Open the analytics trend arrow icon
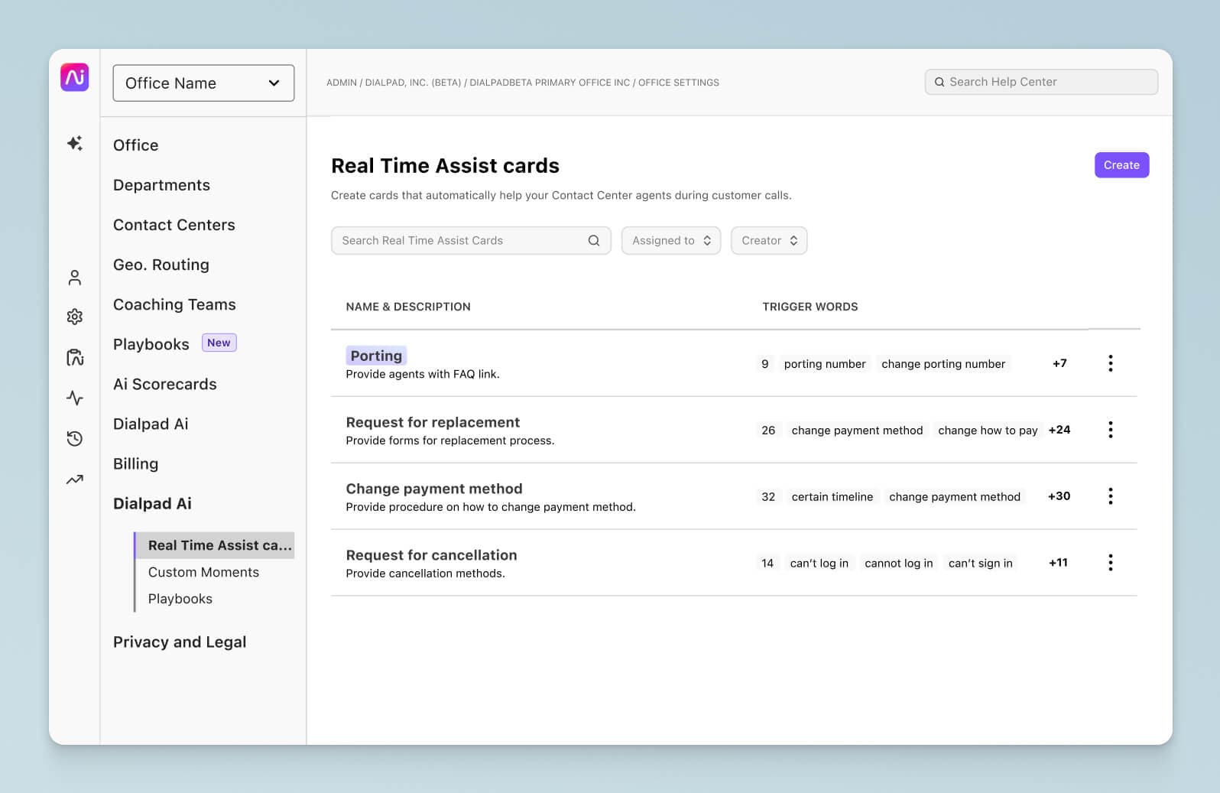Image resolution: width=1220 pixels, height=793 pixels. [x=74, y=479]
